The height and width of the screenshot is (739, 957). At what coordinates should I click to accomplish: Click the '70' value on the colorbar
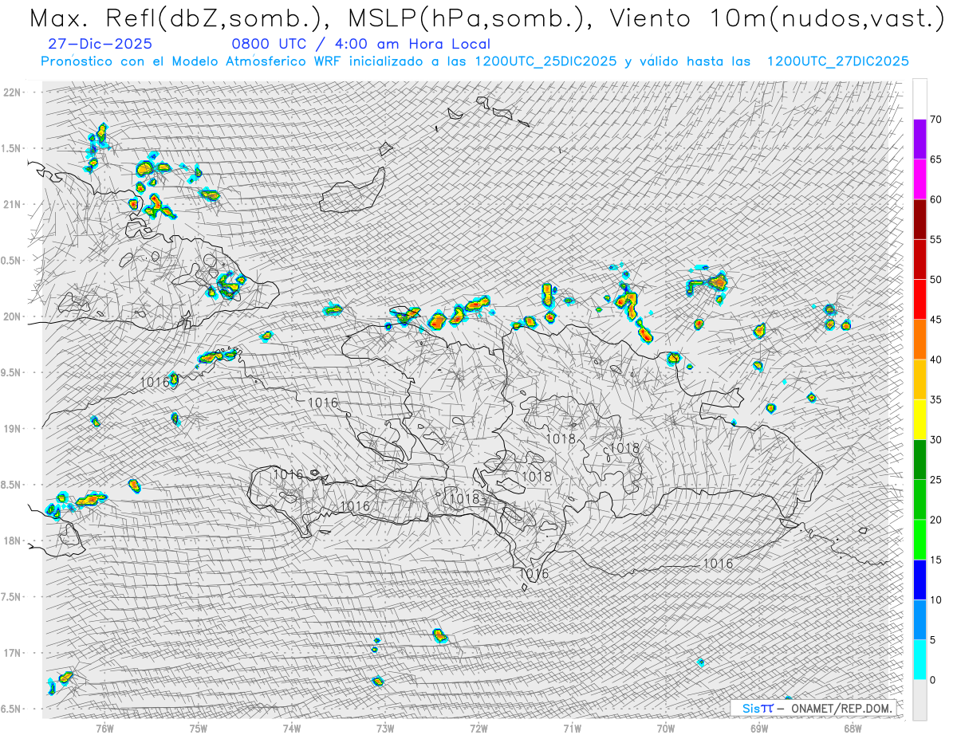pyautogui.click(x=935, y=120)
